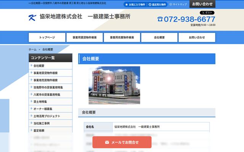Click company name 協栄地建株式会社 header title
This screenshot has width=244, height=152.
(85, 16)
